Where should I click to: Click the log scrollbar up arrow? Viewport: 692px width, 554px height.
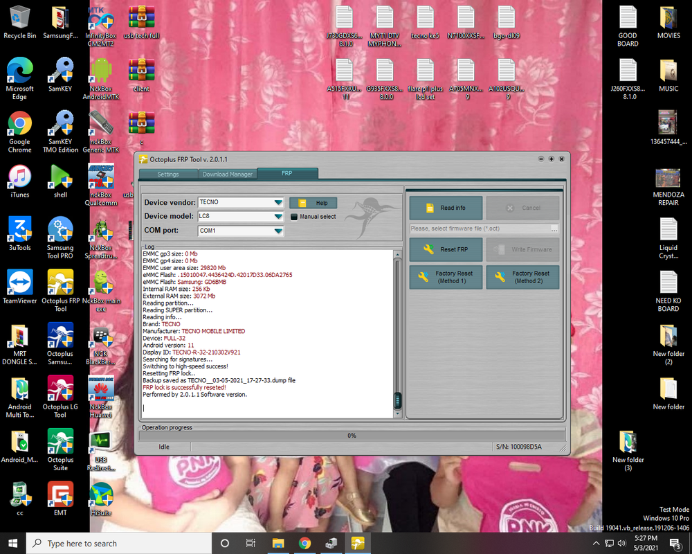[x=397, y=255]
